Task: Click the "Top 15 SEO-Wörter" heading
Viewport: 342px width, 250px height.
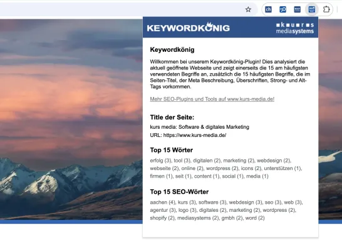Action: (x=179, y=192)
